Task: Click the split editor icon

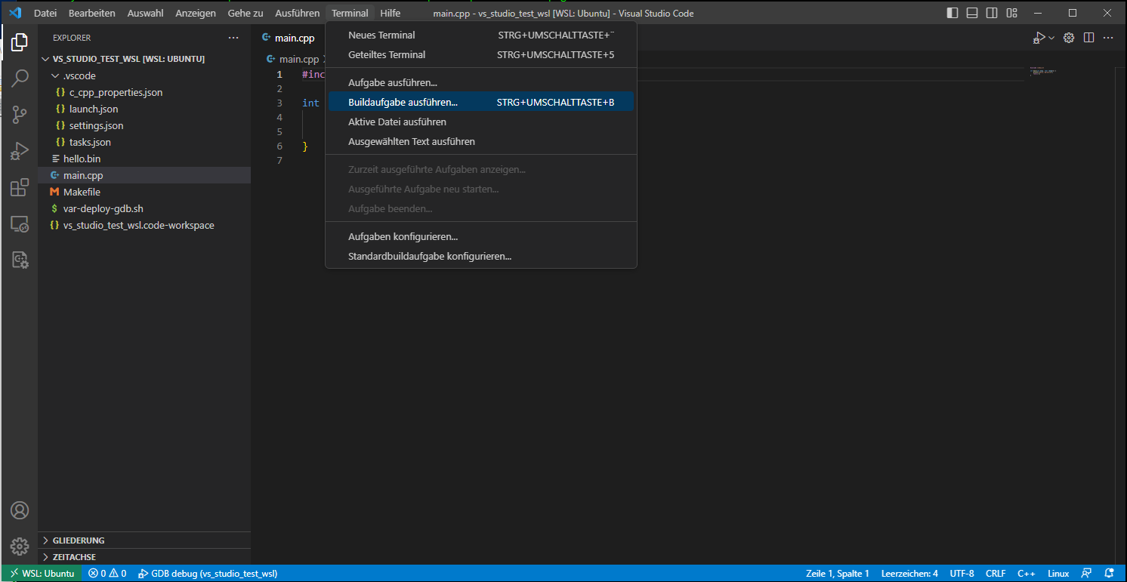Action: click(x=1088, y=38)
